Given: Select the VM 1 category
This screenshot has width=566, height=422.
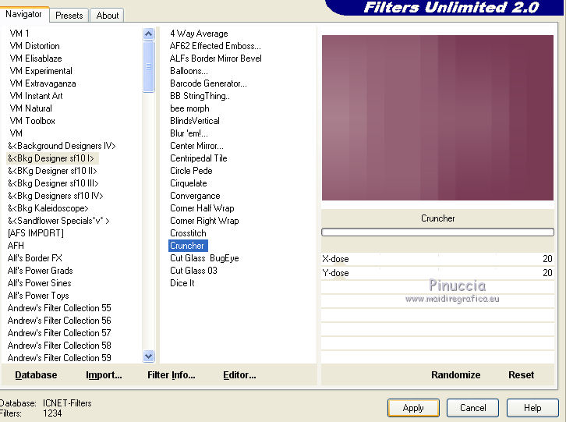Looking at the screenshot, I should coord(19,34).
